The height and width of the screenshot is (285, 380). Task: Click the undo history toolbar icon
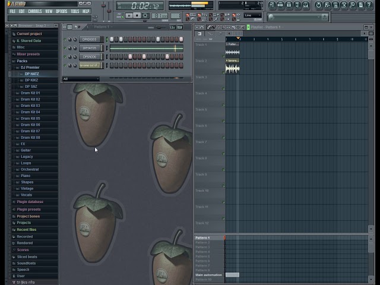(318, 5)
